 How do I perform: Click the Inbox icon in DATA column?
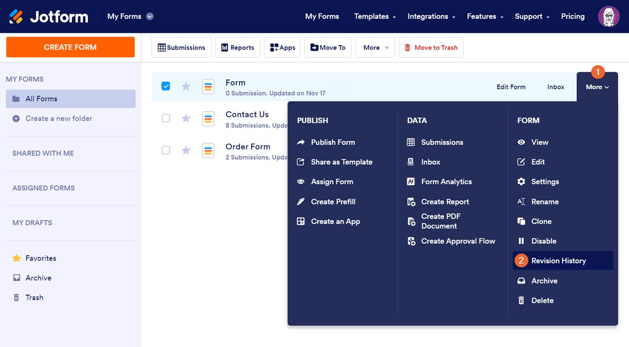click(411, 162)
